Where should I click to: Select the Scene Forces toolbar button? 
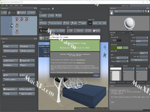click(43, 23)
